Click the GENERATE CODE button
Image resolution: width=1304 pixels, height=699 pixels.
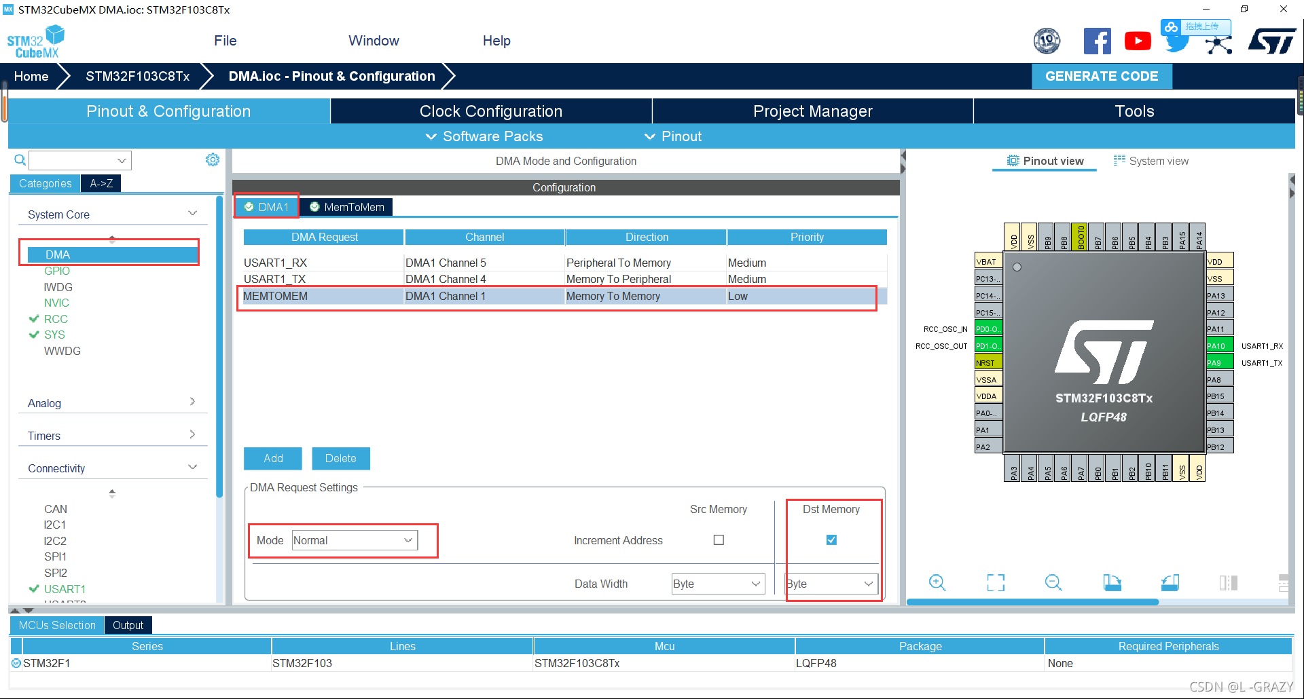pos(1102,76)
